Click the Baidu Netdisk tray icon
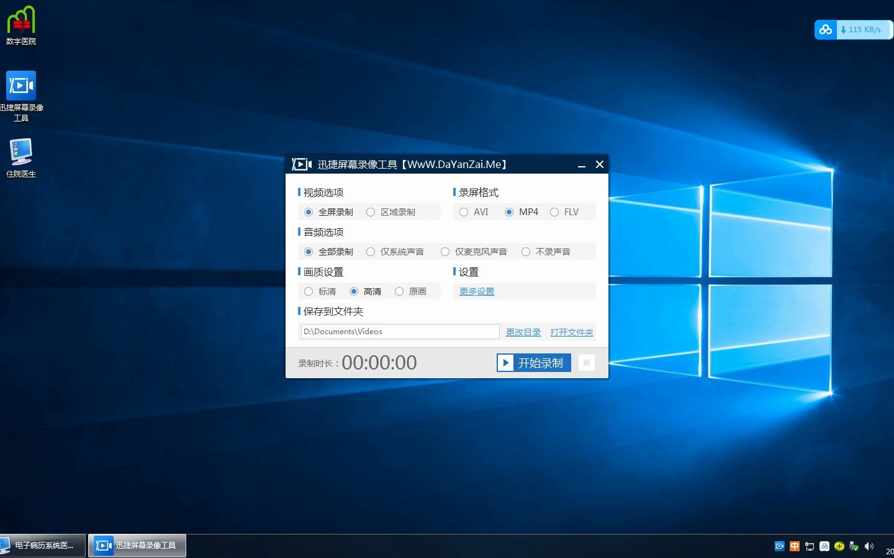Viewport: 894px width, 558px height. (824, 546)
